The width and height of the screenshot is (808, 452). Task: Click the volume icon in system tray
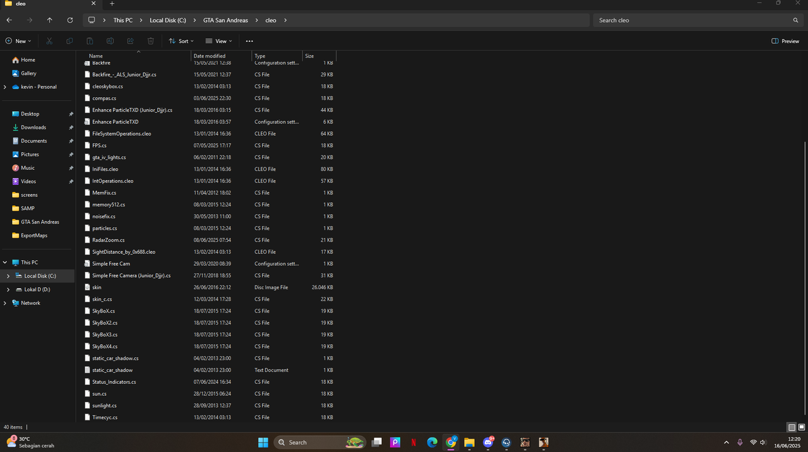click(x=763, y=443)
